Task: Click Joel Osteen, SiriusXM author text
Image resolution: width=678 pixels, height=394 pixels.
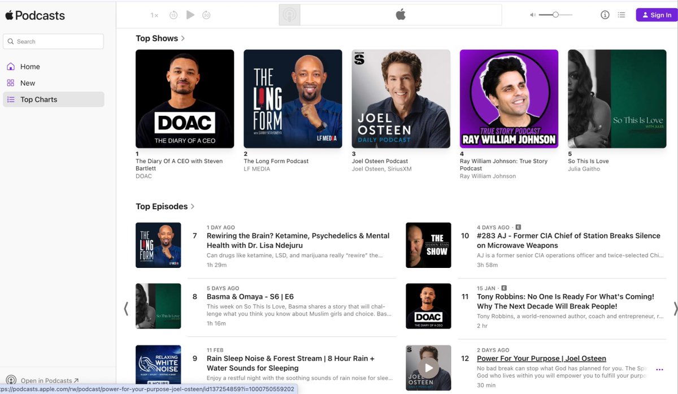Action: 383,168
